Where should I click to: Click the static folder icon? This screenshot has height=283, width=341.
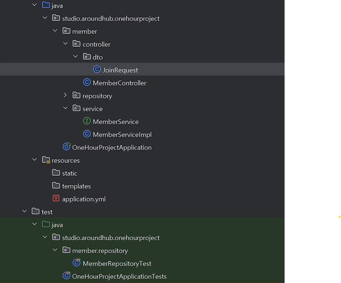coord(56,172)
